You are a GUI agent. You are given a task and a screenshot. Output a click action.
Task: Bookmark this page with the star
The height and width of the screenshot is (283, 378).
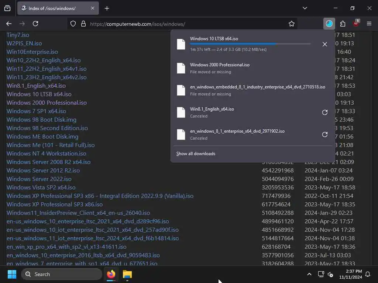pos(292,24)
